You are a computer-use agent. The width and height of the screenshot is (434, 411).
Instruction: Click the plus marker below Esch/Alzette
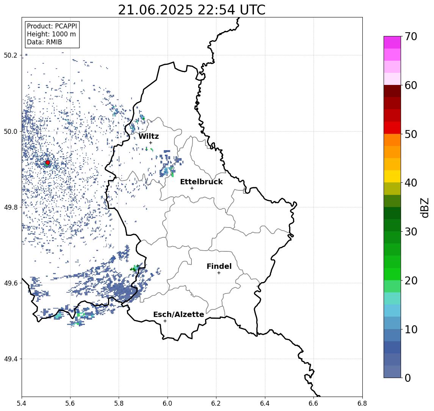click(165, 321)
